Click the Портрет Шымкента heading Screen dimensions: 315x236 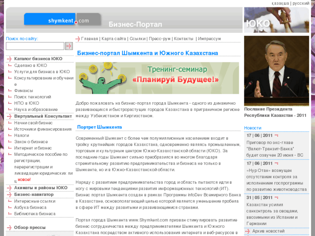[x=100, y=127]
